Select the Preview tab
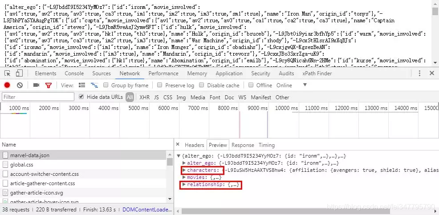 218,145
